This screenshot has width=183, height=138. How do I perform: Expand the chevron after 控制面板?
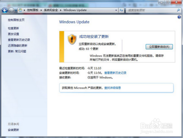(x=41, y=10)
